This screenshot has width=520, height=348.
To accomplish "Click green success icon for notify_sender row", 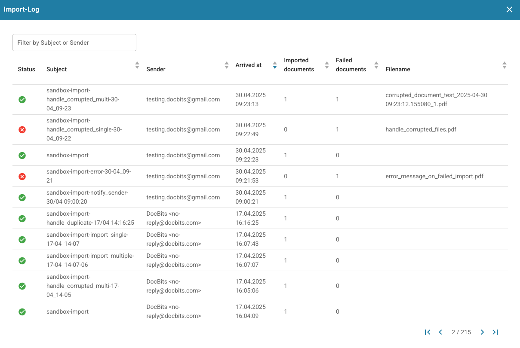I will (22, 197).
